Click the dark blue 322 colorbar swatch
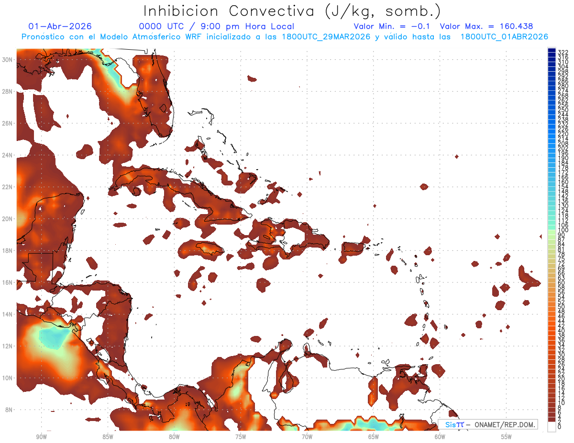Image resolution: width=574 pixels, height=443 pixels. pyautogui.click(x=552, y=51)
